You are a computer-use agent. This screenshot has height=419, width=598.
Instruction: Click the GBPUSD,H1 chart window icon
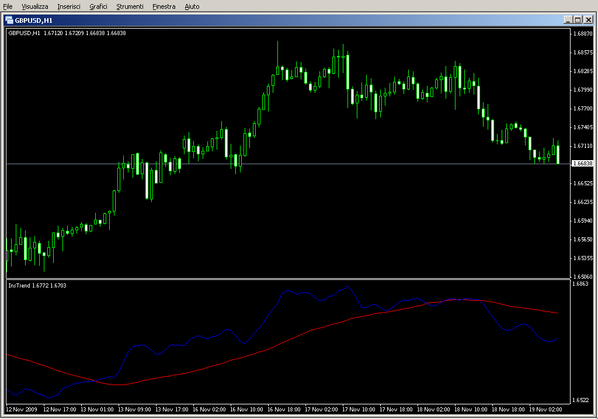(x=9, y=20)
